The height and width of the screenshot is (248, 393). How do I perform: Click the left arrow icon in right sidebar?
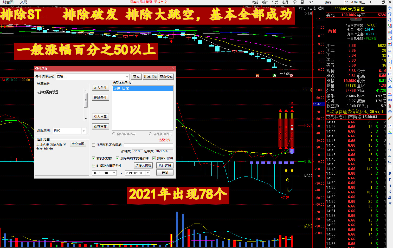tap(390, 8)
